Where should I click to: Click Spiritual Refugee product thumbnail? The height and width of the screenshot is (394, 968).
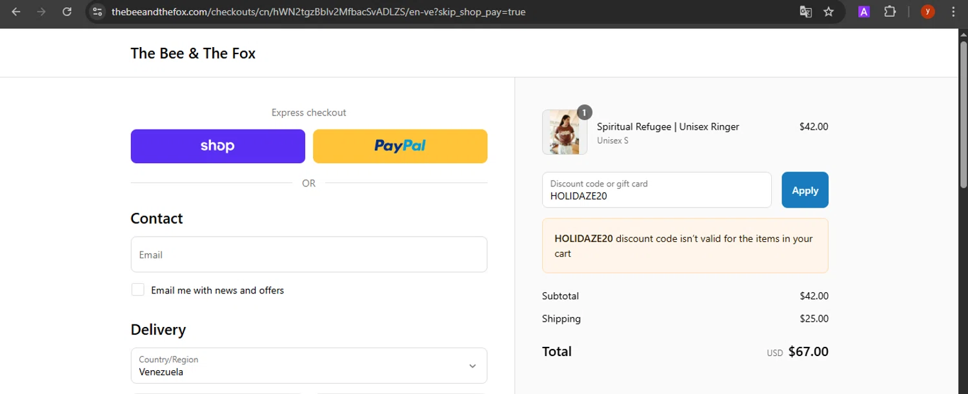click(x=565, y=132)
